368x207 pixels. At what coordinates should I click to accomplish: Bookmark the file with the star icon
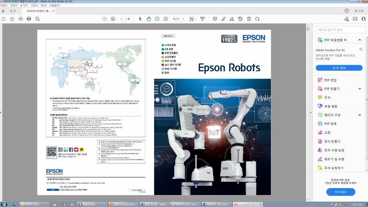(x=12, y=19)
